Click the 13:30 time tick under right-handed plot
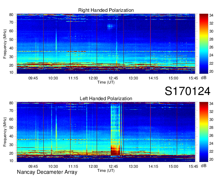This screenshot has height=176, width=217. pos(133,78)
